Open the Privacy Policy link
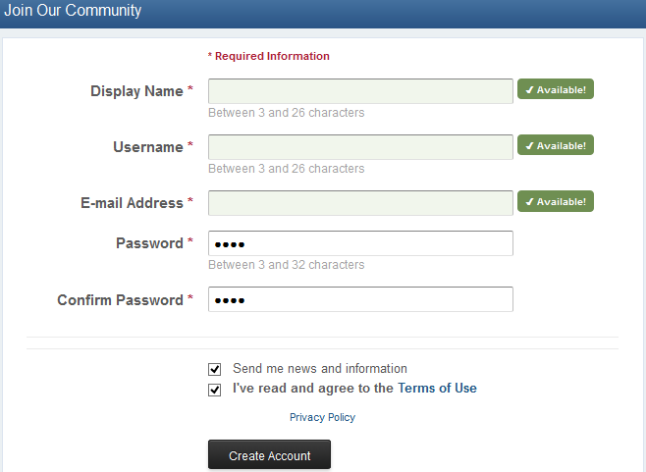Image resolution: width=646 pixels, height=472 pixels. tap(322, 417)
